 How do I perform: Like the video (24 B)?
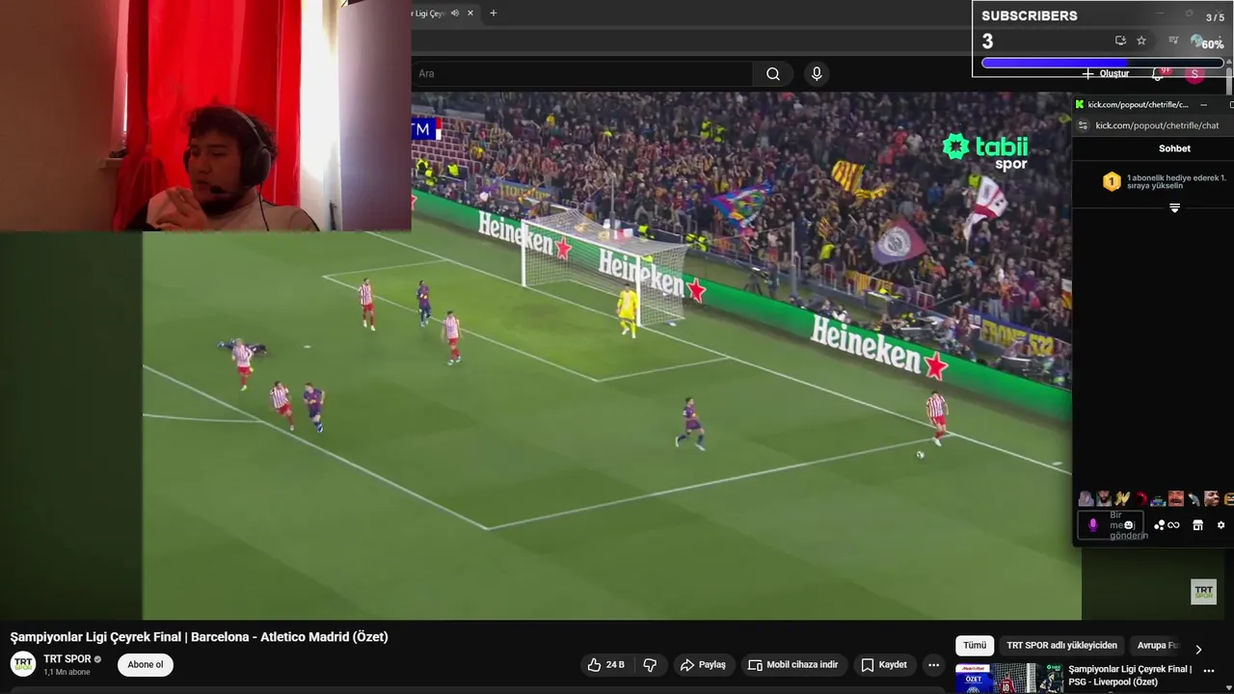[x=606, y=665]
